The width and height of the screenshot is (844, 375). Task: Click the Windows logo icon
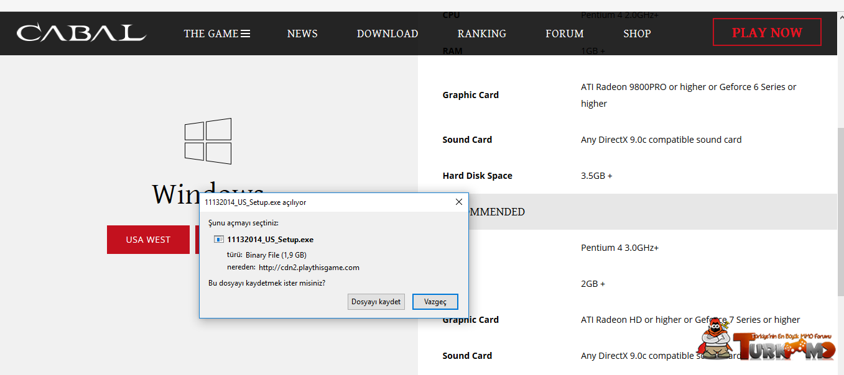[x=208, y=141]
